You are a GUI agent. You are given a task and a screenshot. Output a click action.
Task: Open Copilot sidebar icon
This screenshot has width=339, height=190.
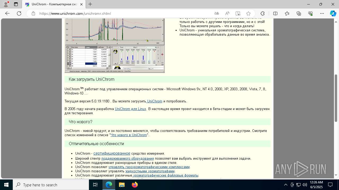pos(333,13)
